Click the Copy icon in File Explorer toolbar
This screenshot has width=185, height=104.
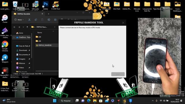[36, 20]
